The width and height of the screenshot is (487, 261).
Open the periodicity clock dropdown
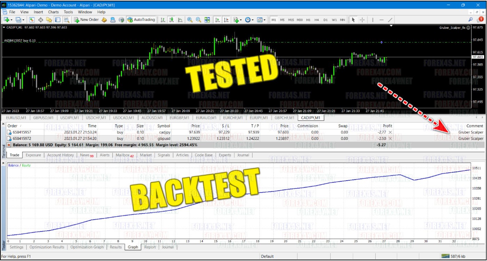pos(253,20)
